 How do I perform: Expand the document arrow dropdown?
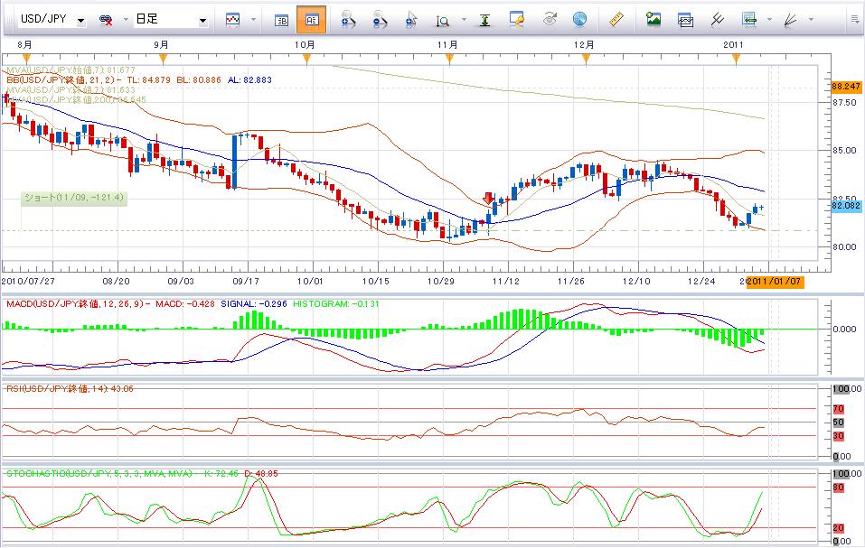click(x=769, y=20)
